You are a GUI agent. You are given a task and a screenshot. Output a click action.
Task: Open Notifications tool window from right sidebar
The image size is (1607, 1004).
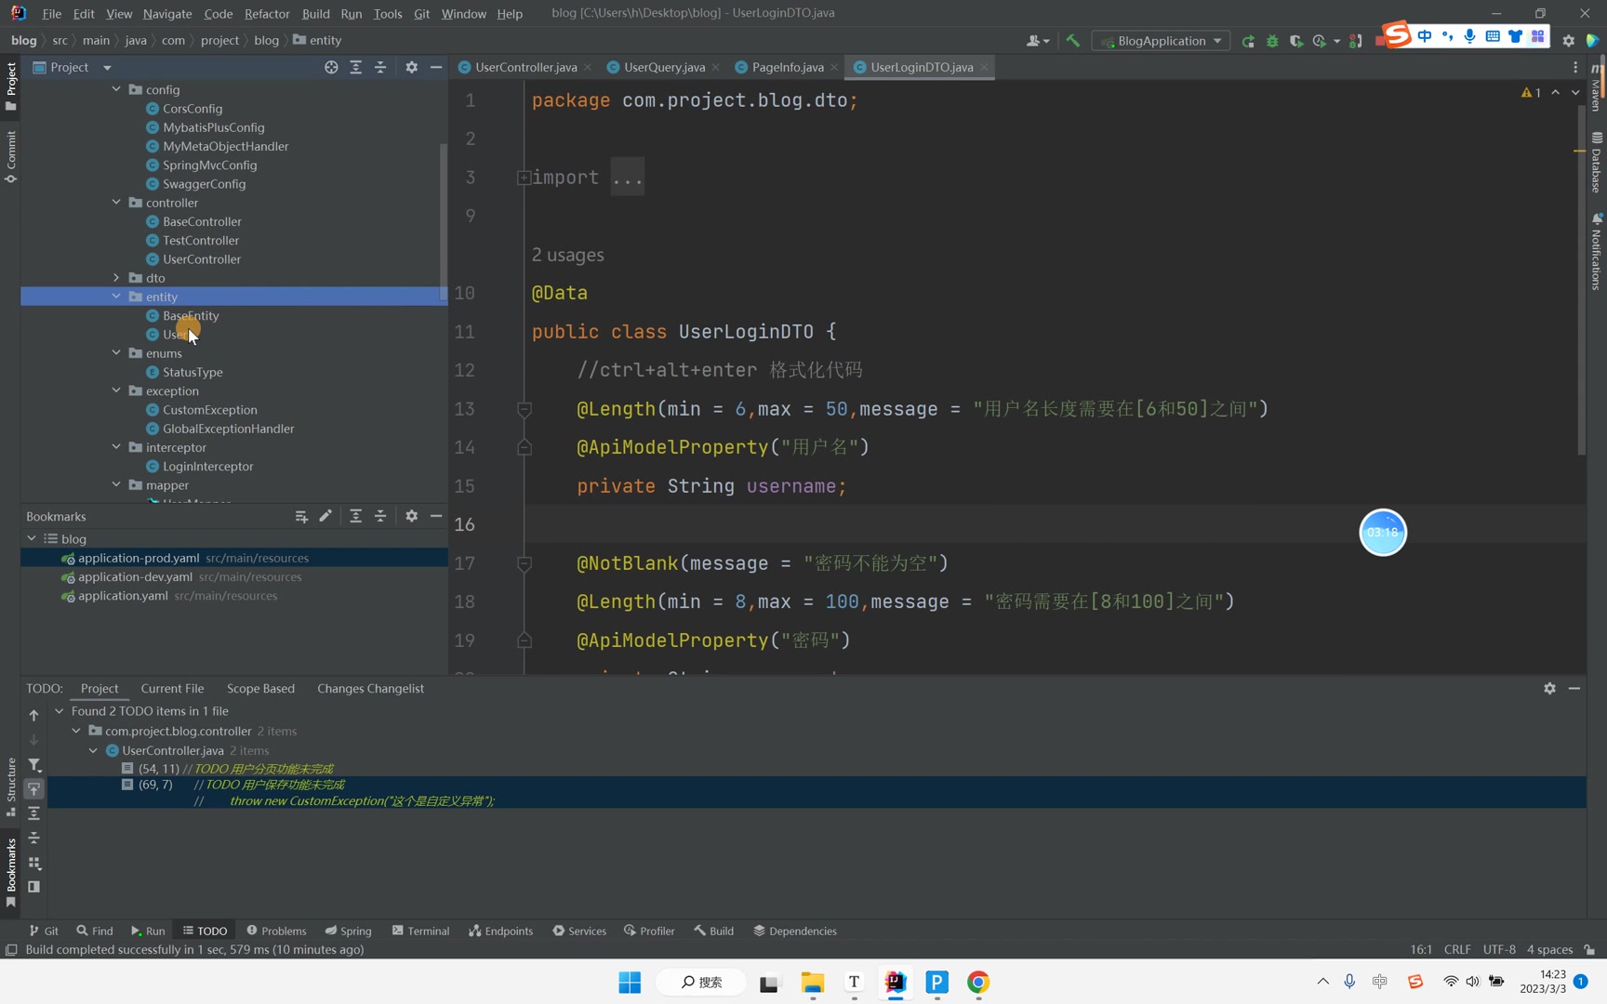(1596, 252)
